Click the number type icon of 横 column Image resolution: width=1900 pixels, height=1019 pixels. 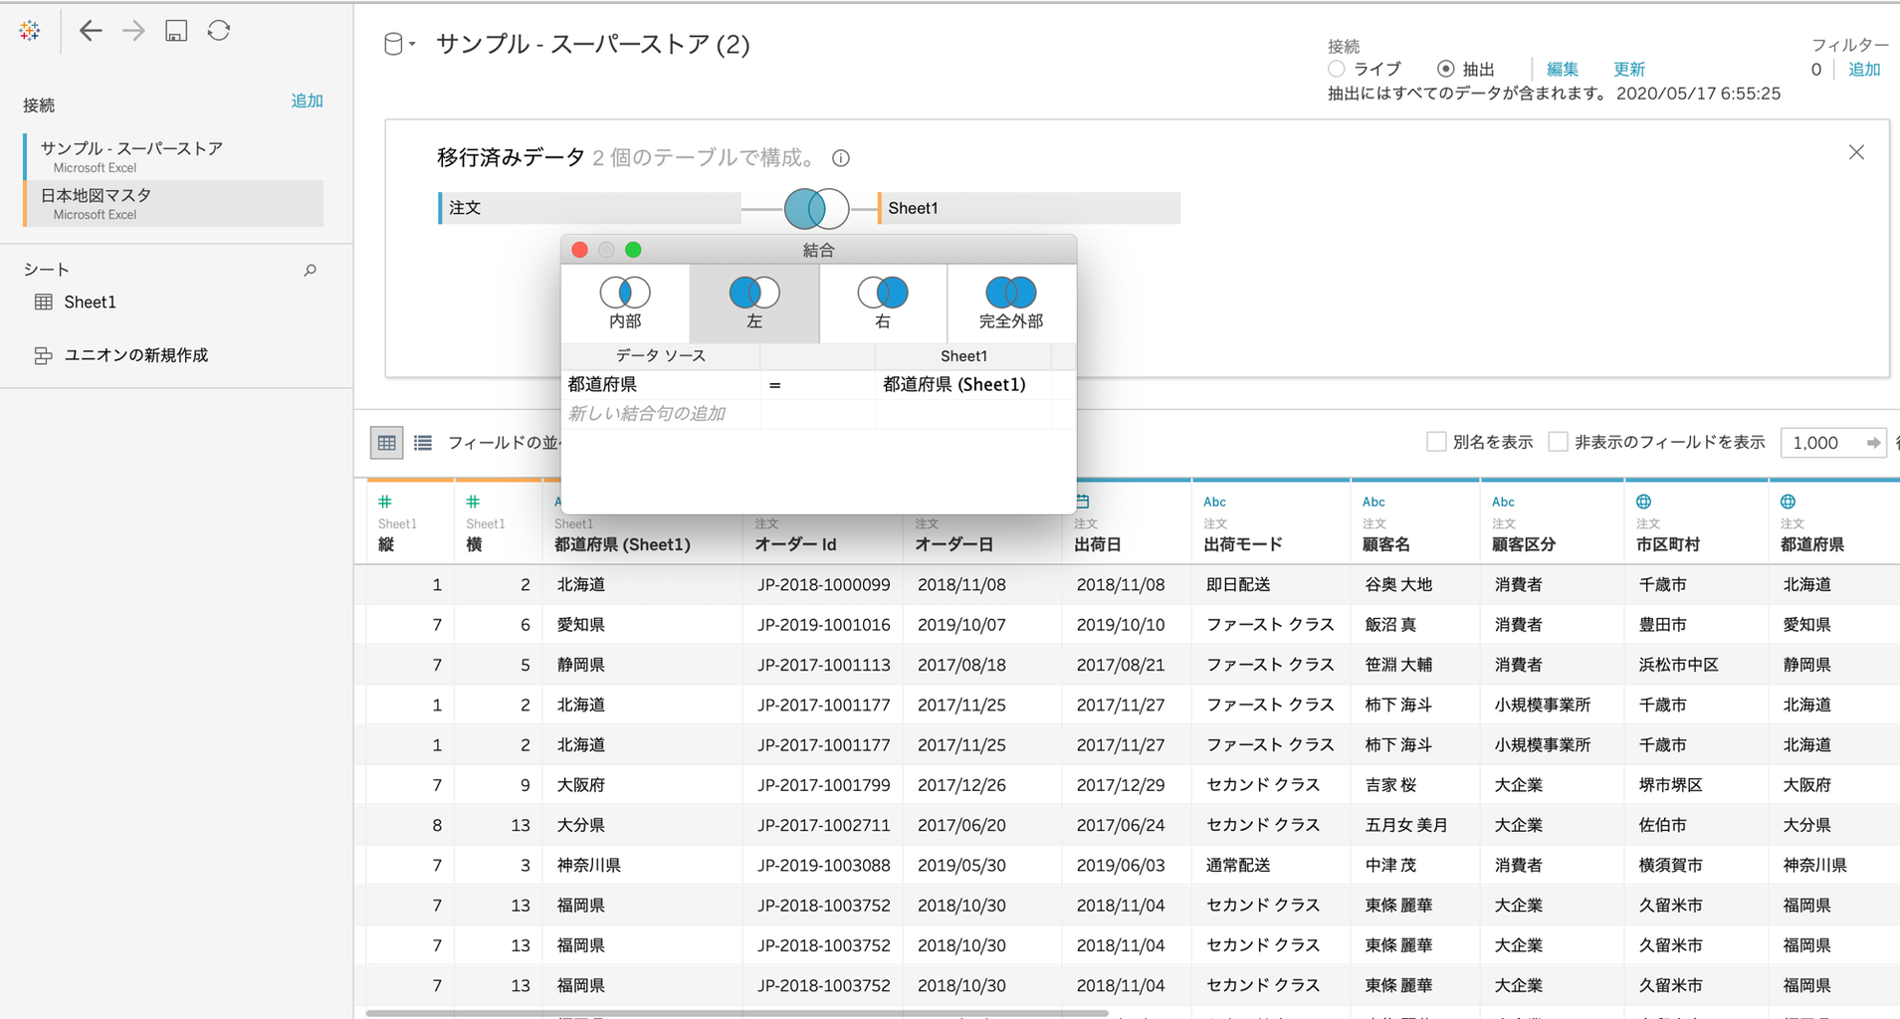[x=474, y=502]
